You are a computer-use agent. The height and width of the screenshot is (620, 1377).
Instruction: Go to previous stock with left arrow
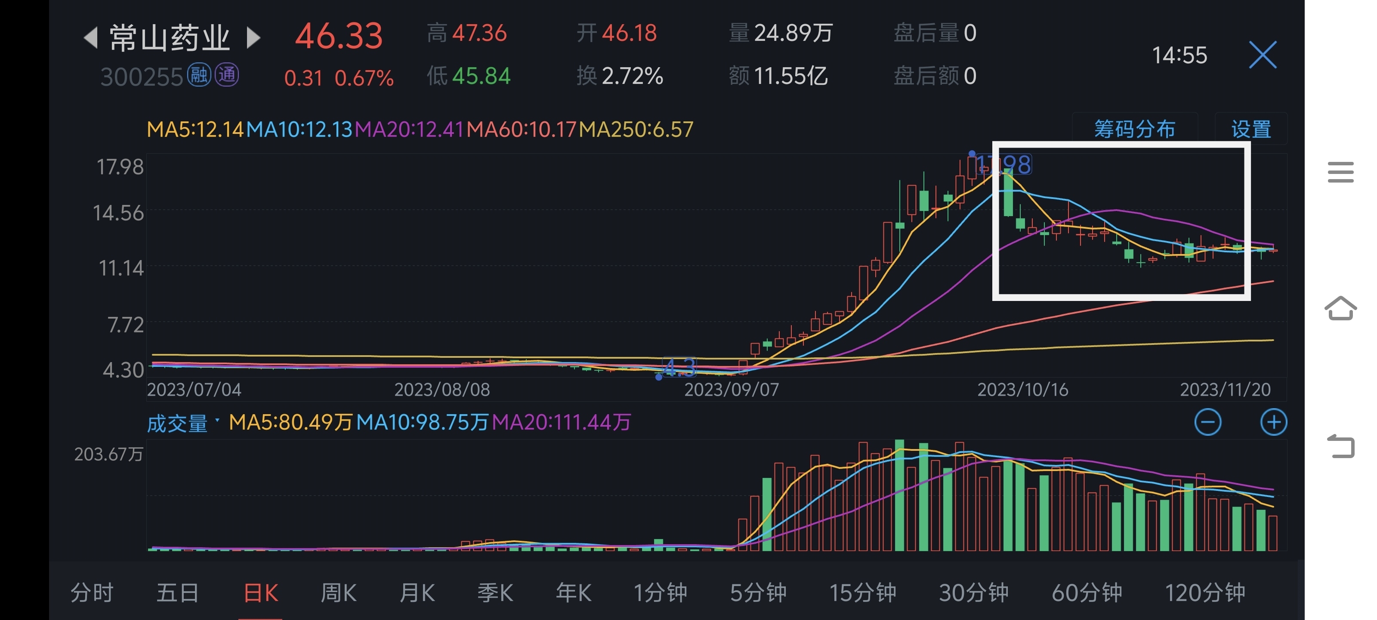91,38
